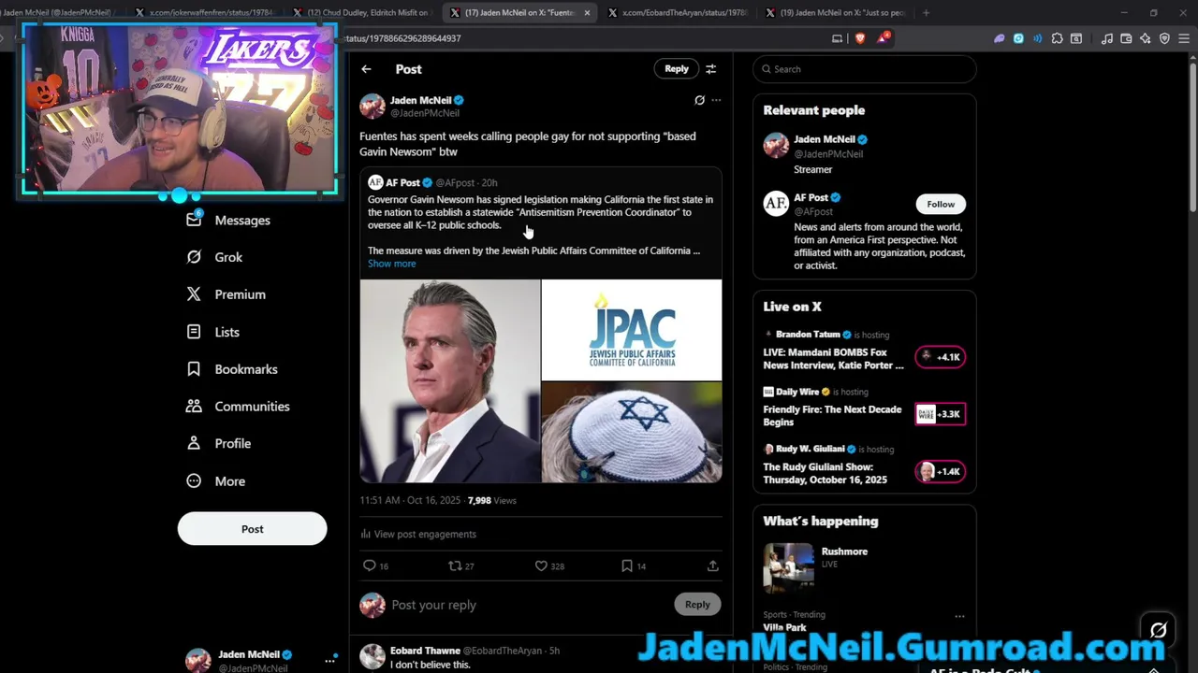This screenshot has width=1198, height=673.
Task: Click the Brave Rewards triangle icon
Action: [x=883, y=38]
